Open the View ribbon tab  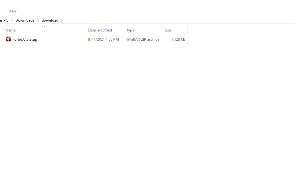click(12, 11)
